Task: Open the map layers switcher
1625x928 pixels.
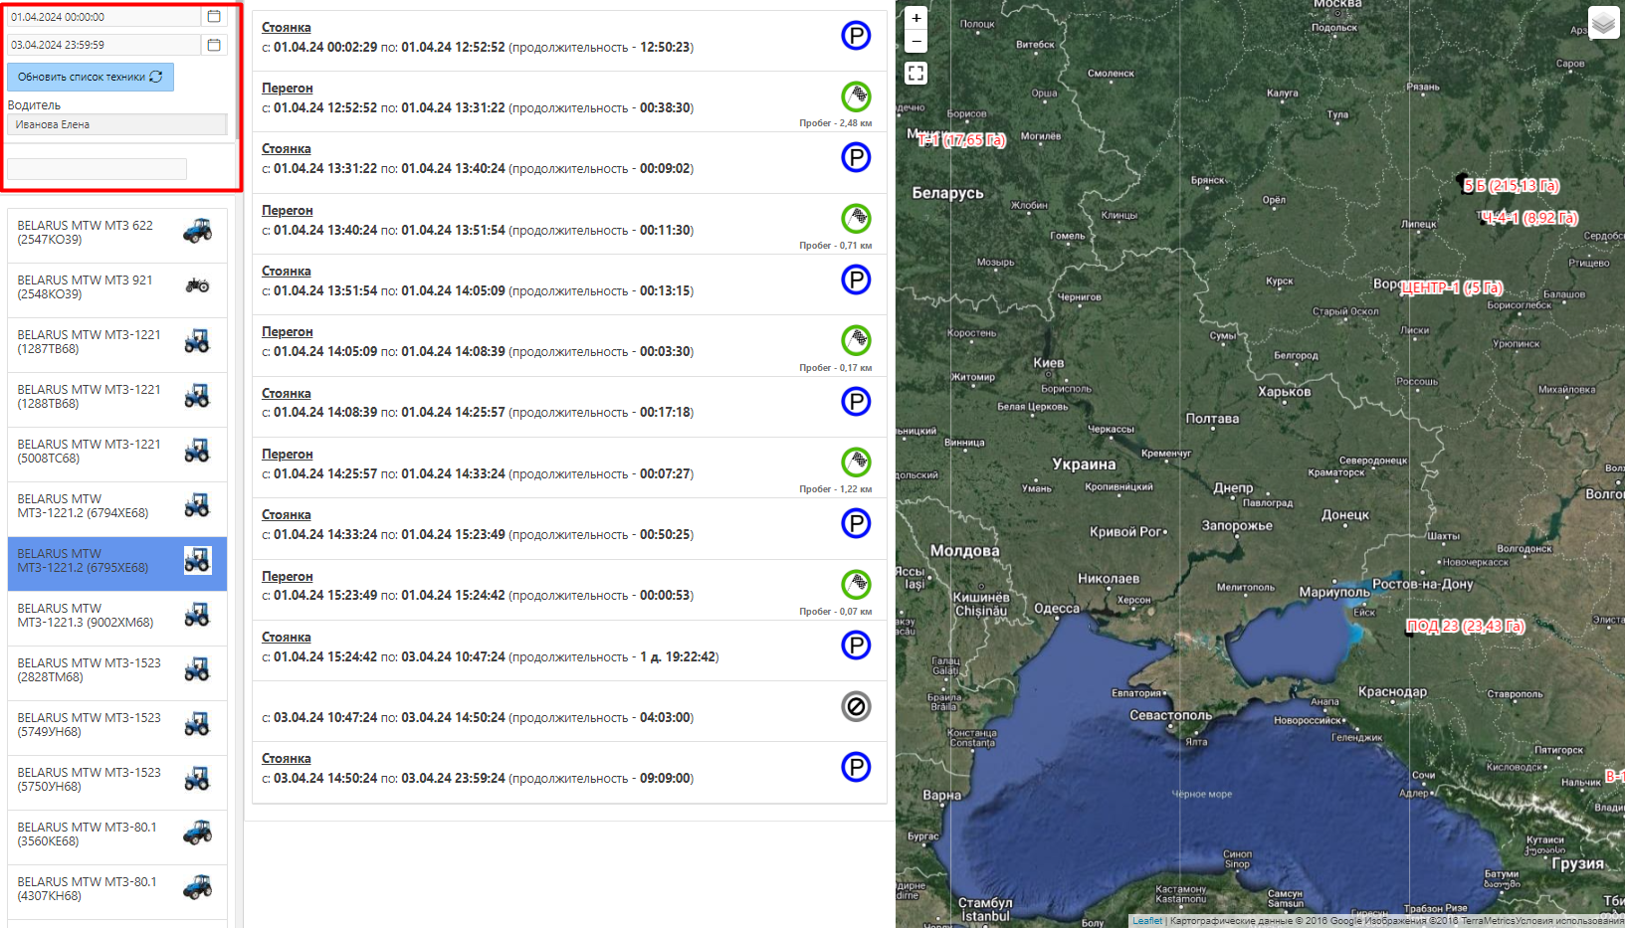Action: 1603,22
